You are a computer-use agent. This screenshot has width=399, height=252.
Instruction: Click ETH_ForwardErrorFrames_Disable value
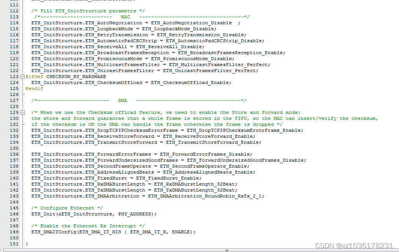click(x=205, y=154)
